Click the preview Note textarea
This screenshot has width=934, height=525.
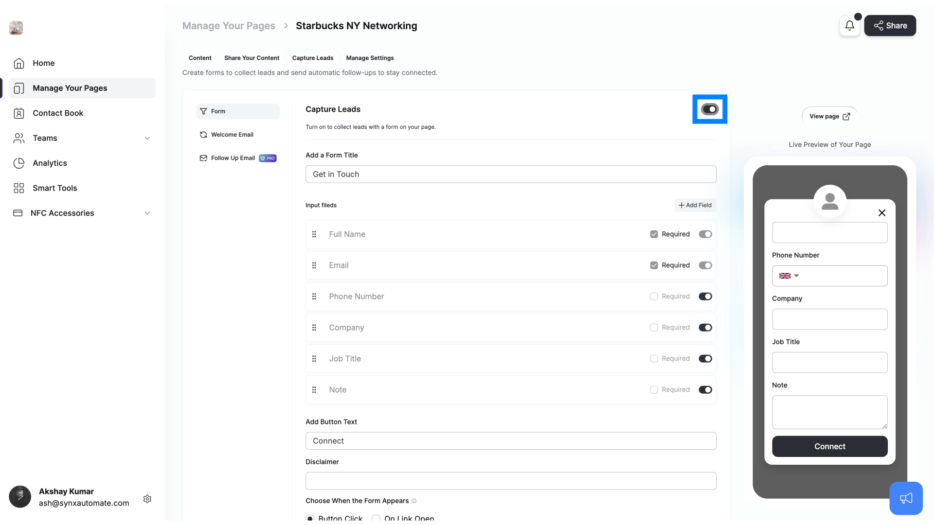click(830, 412)
